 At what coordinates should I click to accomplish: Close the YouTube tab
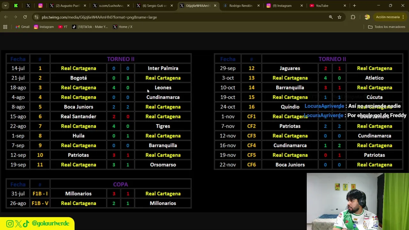tap(345, 5)
